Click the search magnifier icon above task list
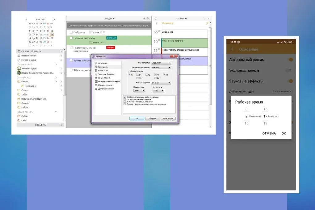Image resolution: width=315 pixels, height=210 pixels. pos(148,19)
